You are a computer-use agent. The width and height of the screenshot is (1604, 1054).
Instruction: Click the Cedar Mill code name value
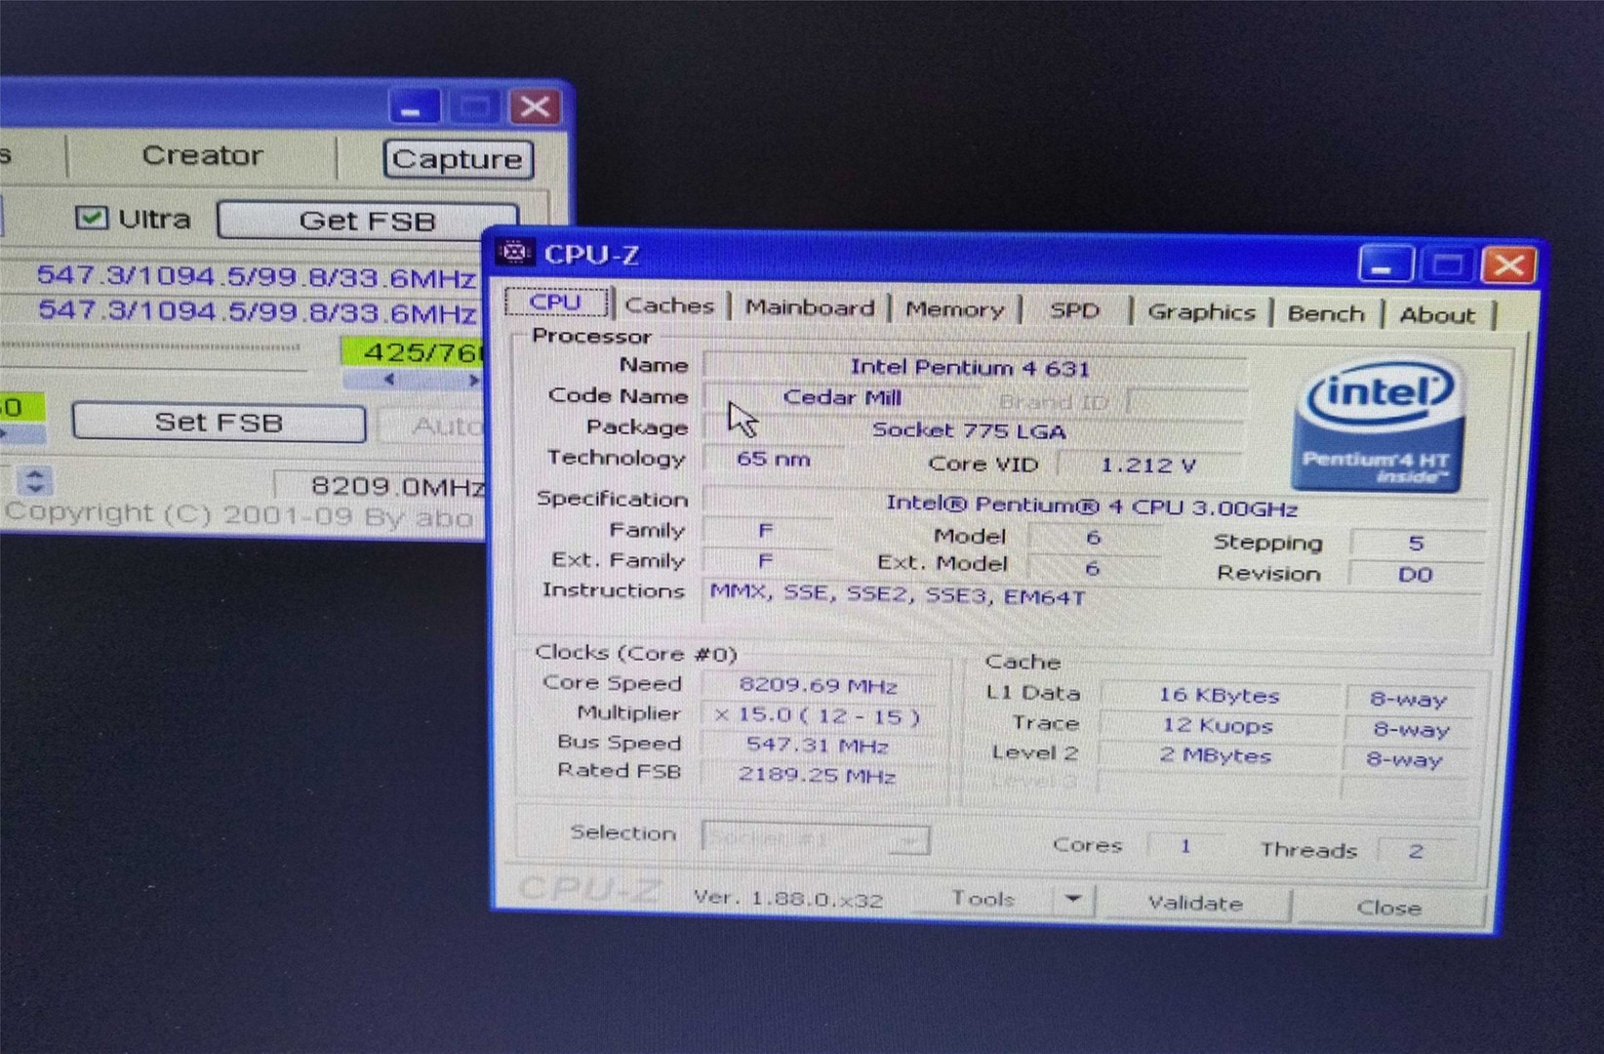click(x=842, y=397)
